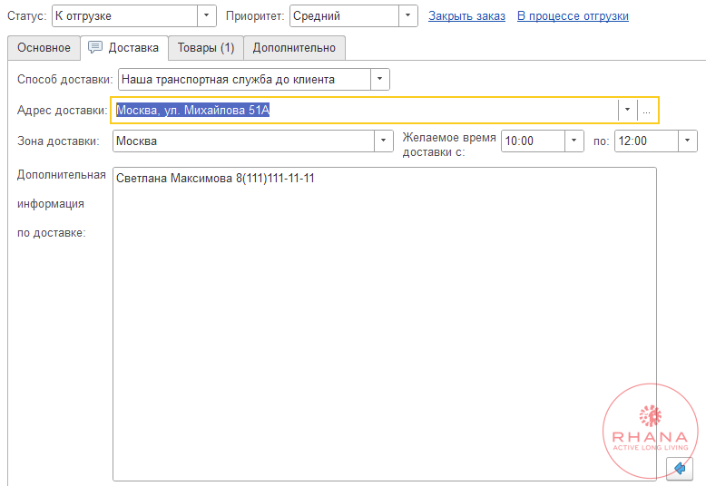This screenshot has height=486, width=706.
Task: Open the Способ доставки dropdown
Action: [380, 79]
